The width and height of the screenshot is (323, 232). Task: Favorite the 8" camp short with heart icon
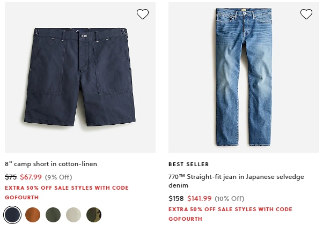click(x=143, y=14)
